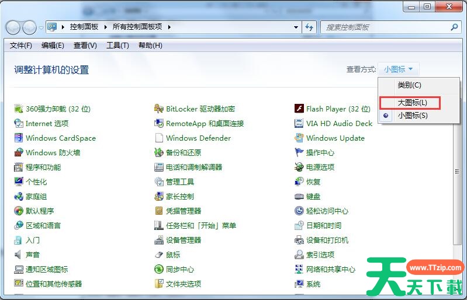Open the 家庭组 icon
Viewport: 467px width, 300px height.
click(x=19, y=196)
